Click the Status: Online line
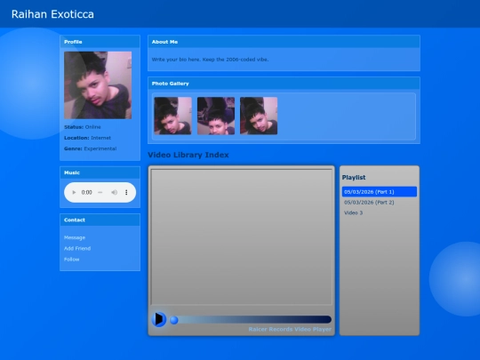 point(83,127)
